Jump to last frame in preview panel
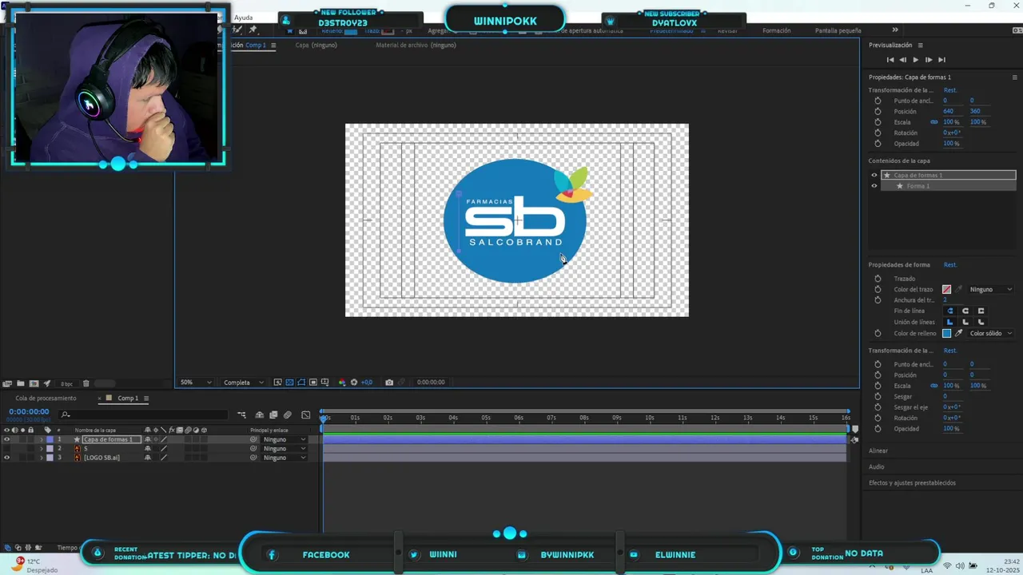 coord(941,60)
